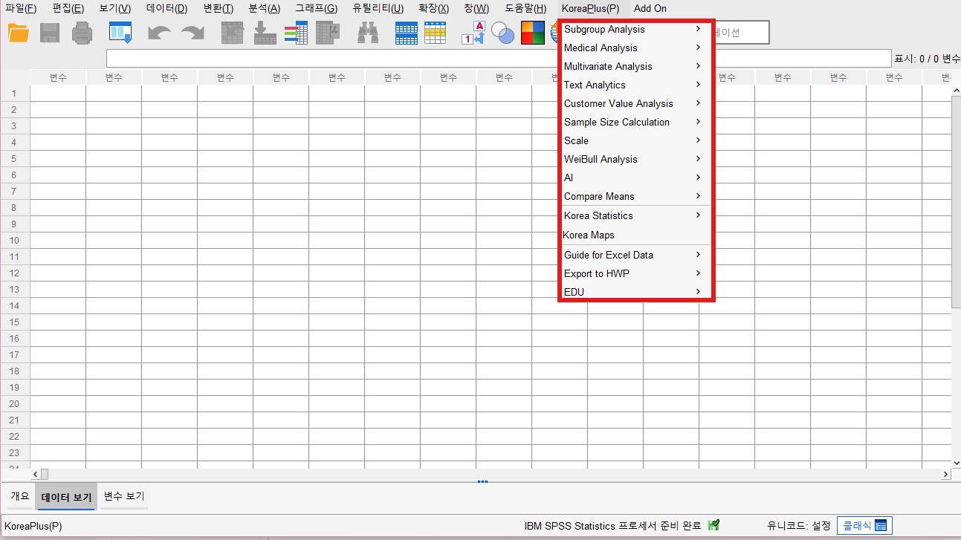Expand the Medical Analysis submenu
This screenshot has height=540, width=961.
tap(635, 48)
